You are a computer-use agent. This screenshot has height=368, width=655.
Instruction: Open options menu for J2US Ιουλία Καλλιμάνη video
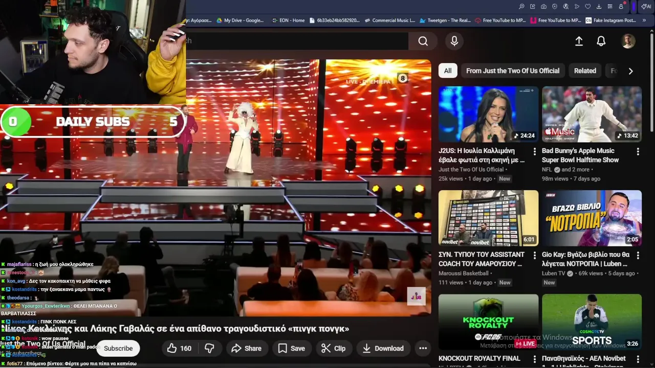[x=534, y=152]
